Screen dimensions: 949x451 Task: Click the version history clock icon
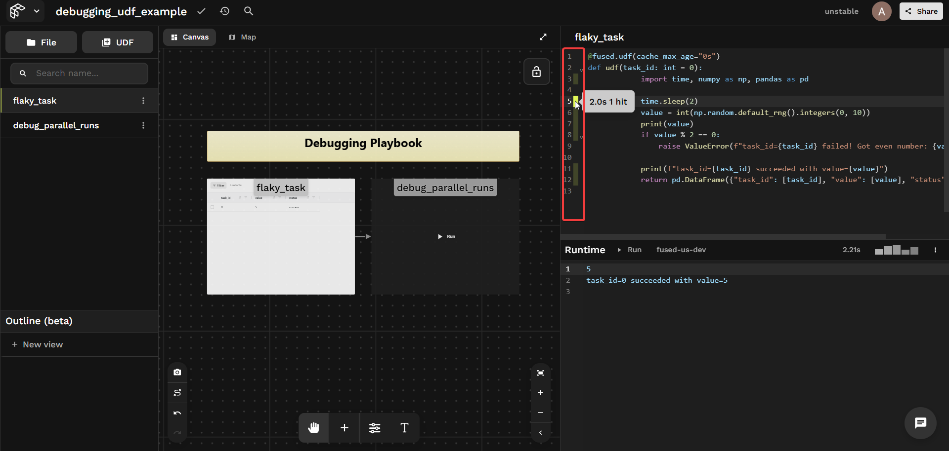click(x=224, y=11)
